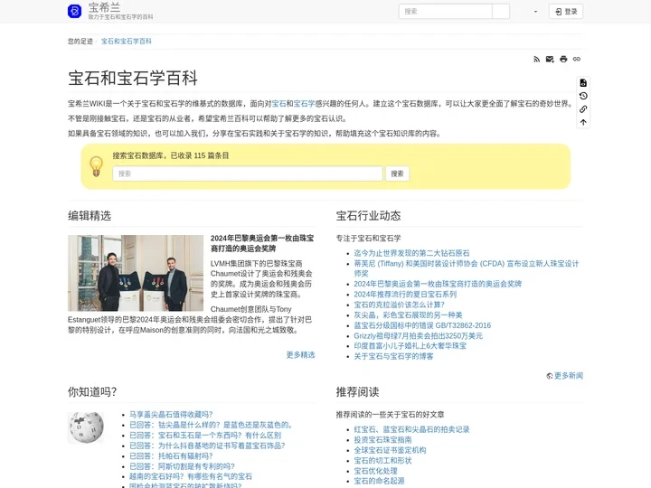
Task: Click the top navbar search submit button
Action: (x=501, y=12)
